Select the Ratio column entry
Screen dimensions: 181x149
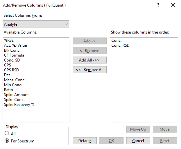(x=8, y=90)
